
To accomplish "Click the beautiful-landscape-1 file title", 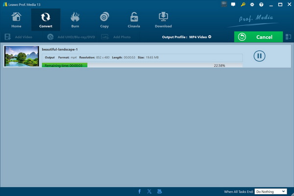I will pyautogui.click(x=60, y=49).
